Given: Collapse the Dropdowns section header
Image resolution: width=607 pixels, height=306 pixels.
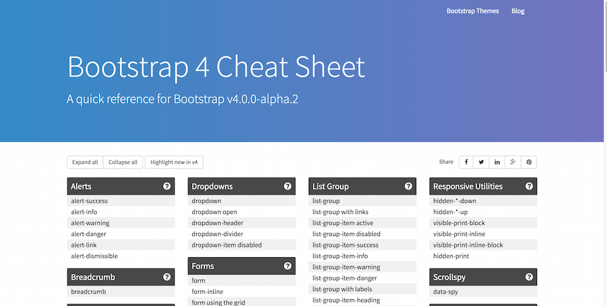Looking at the screenshot, I should coord(242,186).
